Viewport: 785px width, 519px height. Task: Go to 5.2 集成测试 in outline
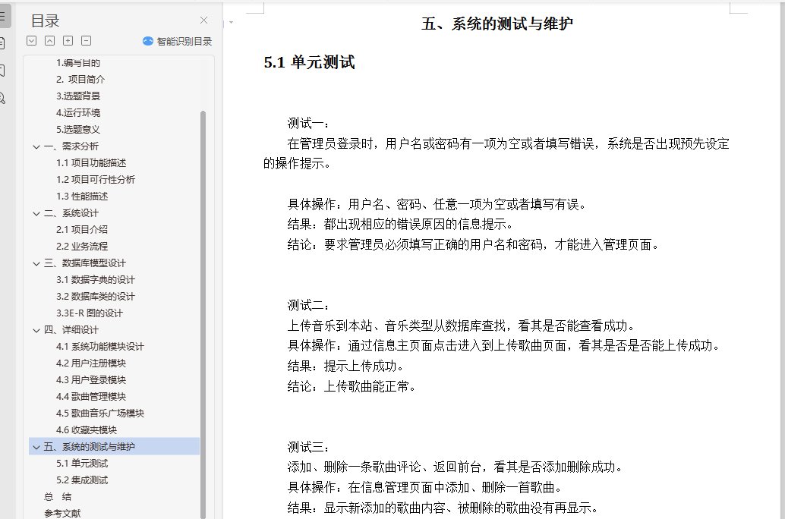coord(82,480)
